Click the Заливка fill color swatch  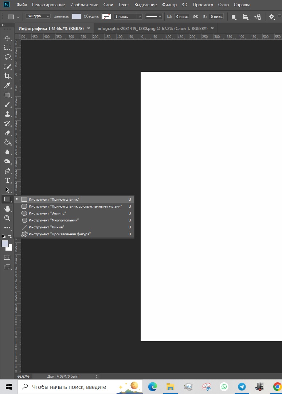(x=77, y=16)
